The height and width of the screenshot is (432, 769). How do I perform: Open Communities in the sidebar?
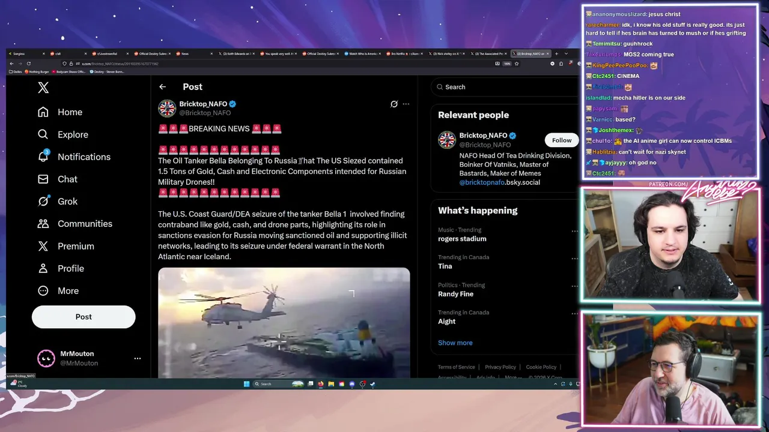(x=74, y=224)
